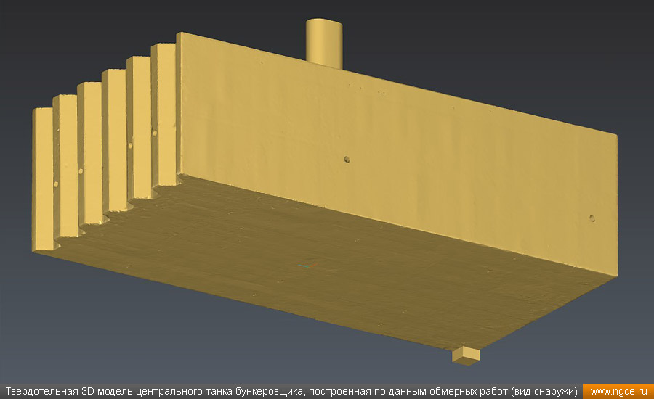Click the round hole in the center of tank wall
654x399 pixels.
click(x=347, y=160)
